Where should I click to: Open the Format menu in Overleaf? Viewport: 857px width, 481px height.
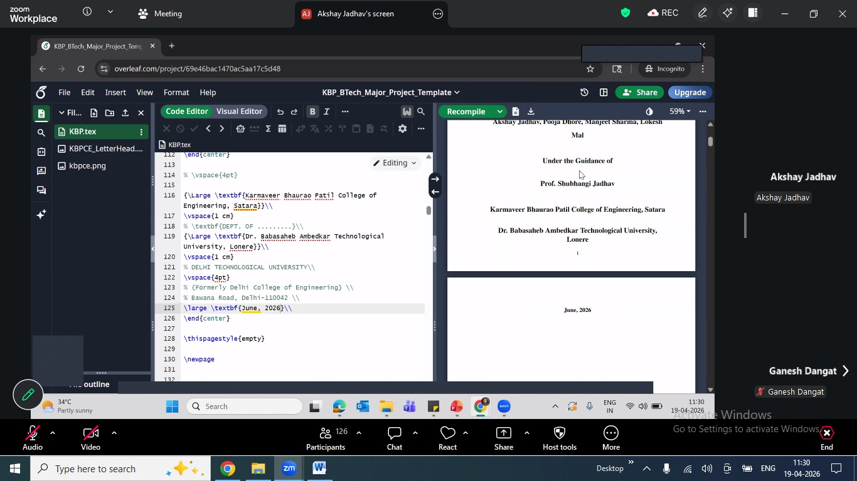[x=176, y=93]
